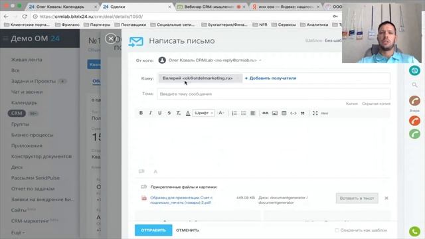Open Живая лента in sidebar
425x239 pixels.
coord(27,60)
